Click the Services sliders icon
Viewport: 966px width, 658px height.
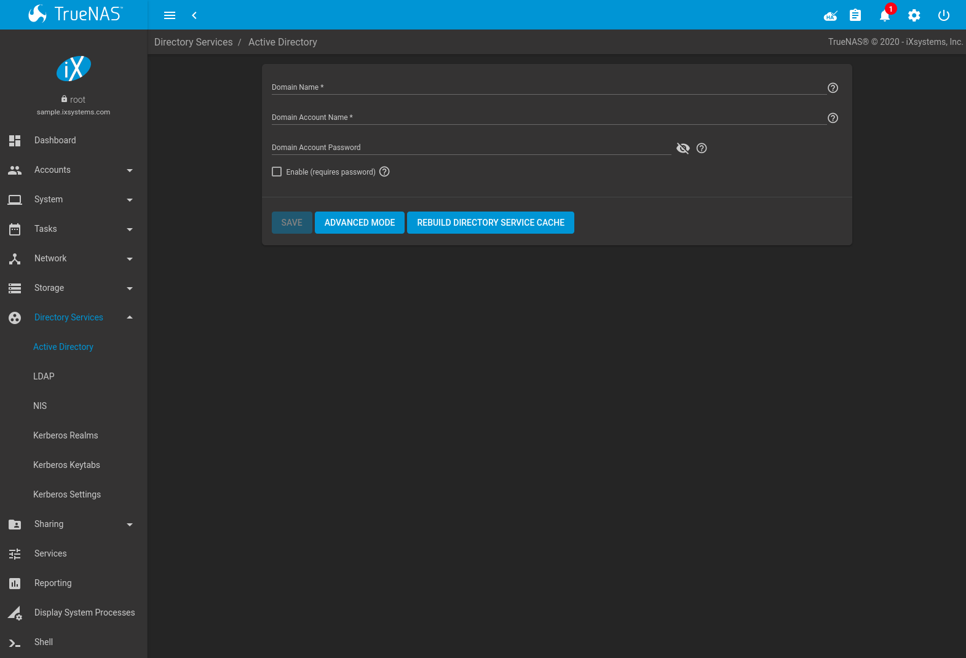pyautogui.click(x=15, y=553)
